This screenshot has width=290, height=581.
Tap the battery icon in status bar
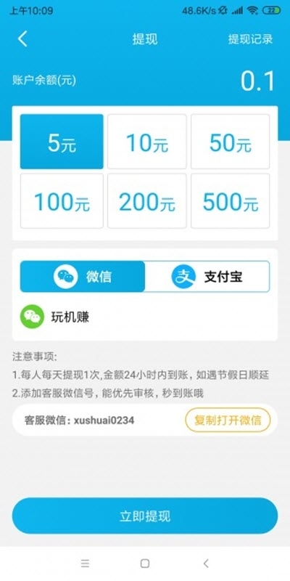click(271, 10)
